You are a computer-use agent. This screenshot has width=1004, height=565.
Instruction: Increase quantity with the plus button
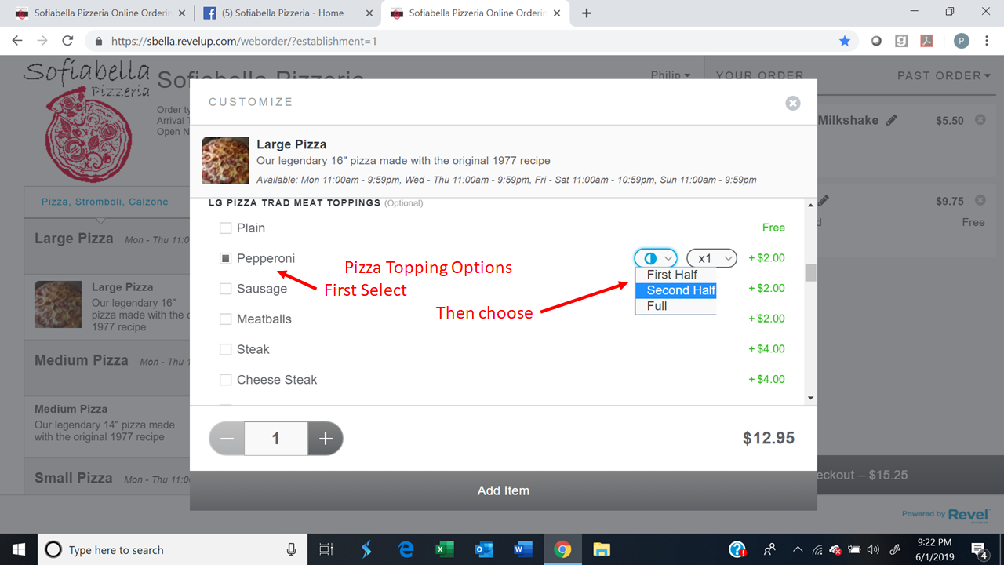click(326, 439)
